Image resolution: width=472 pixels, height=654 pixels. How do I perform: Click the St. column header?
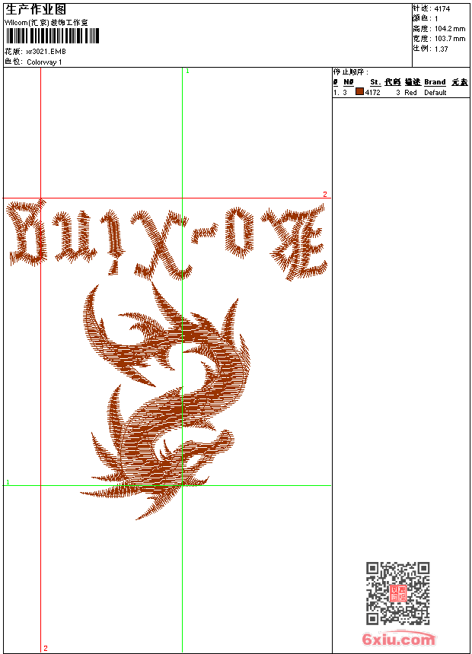[x=375, y=82]
